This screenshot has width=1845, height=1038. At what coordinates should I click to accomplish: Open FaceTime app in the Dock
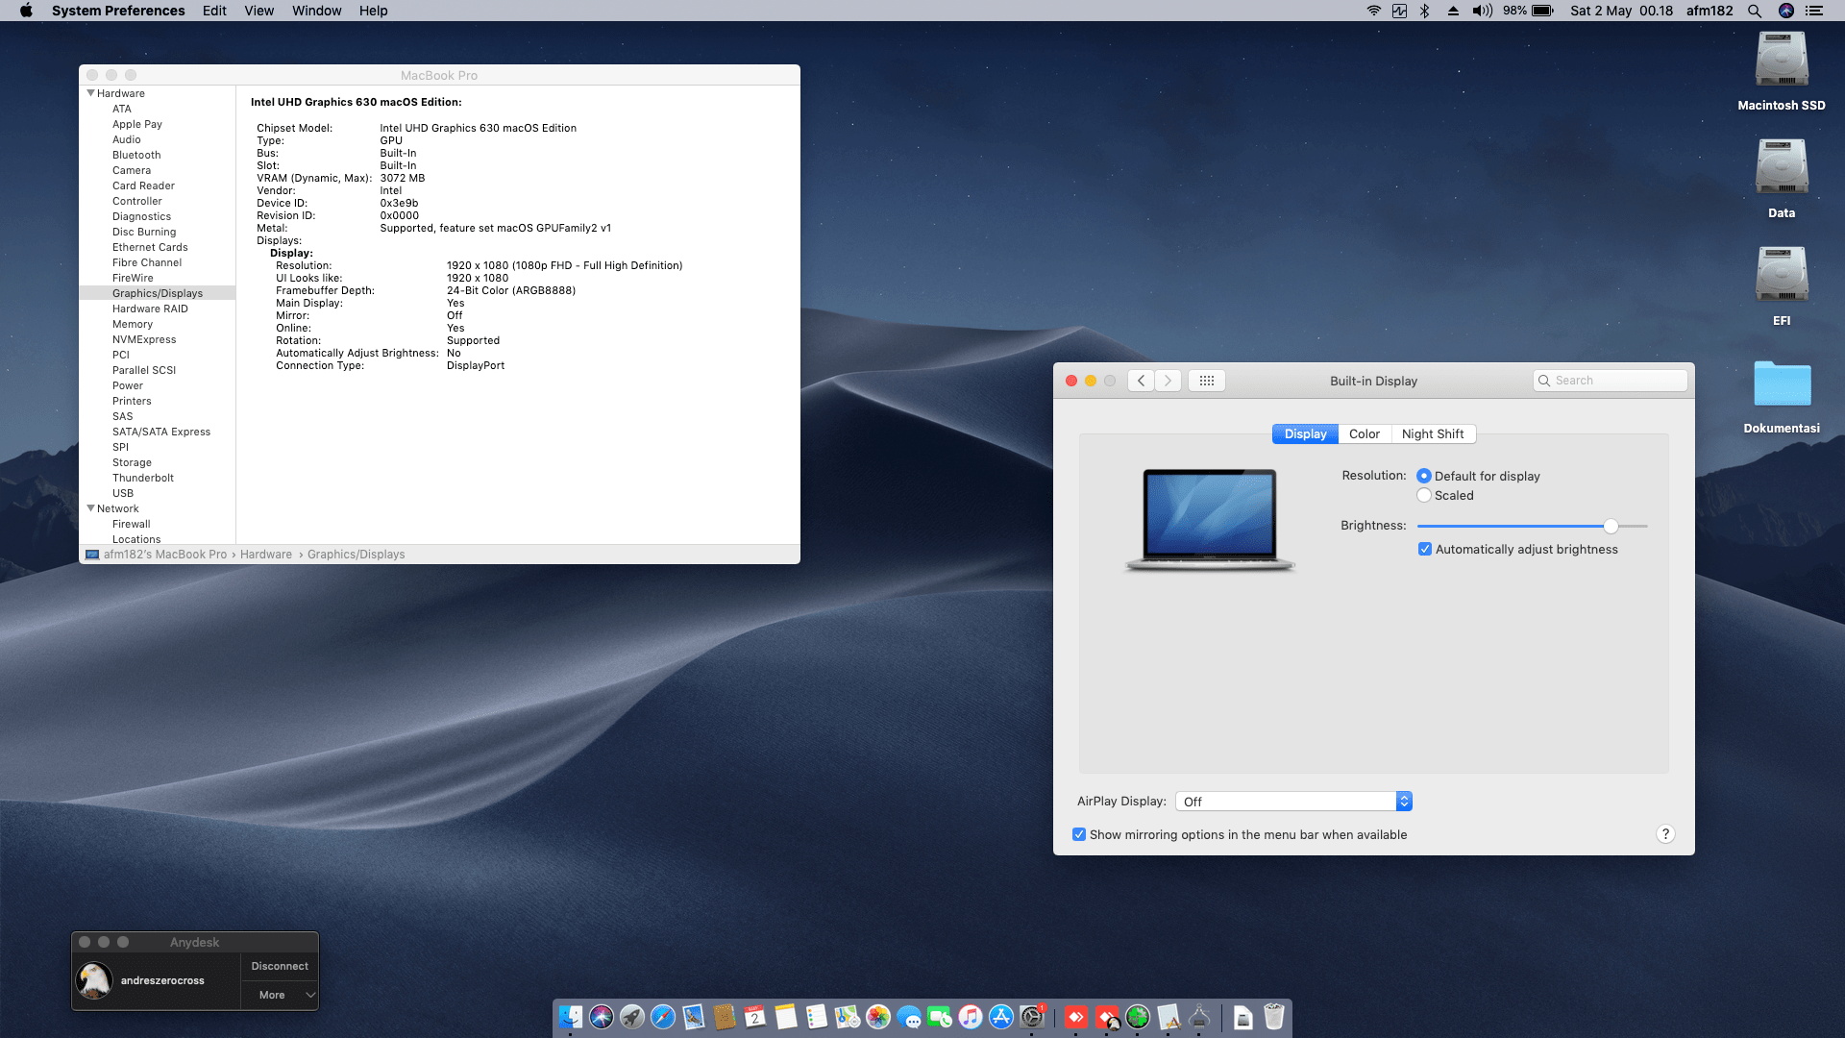[x=940, y=1017]
